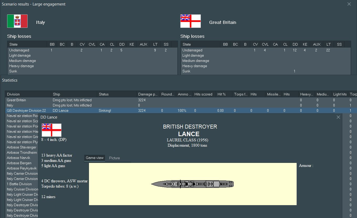357x218 pixels.
Task: Select the Great Britain summary row in Statistics
Action: (181, 100)
